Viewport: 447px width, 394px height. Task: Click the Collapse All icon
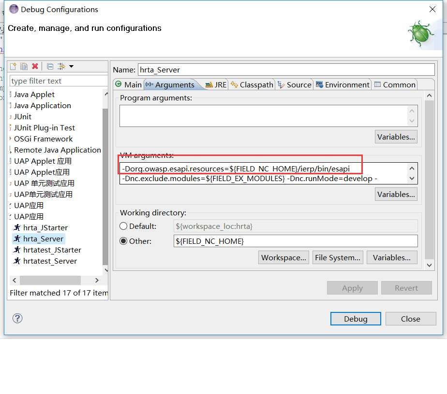pyautogui.click(x=50, y=67)
